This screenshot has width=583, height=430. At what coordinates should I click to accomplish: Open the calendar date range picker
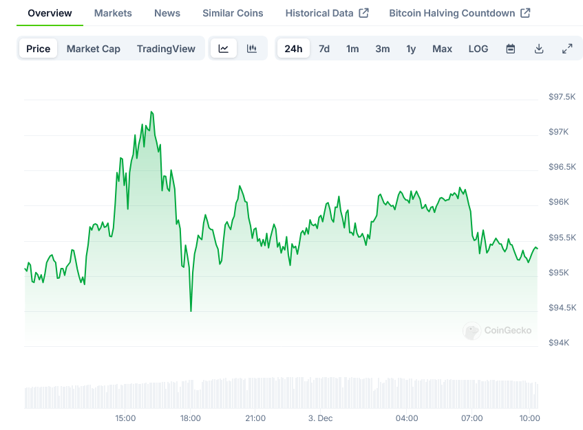tap(511, 49)
